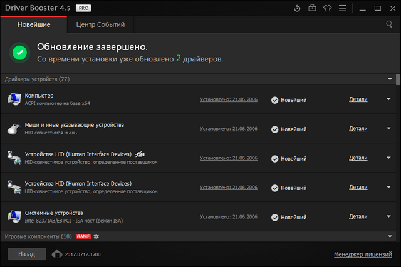Open the rescue/restore history icon

pos(296,8)
